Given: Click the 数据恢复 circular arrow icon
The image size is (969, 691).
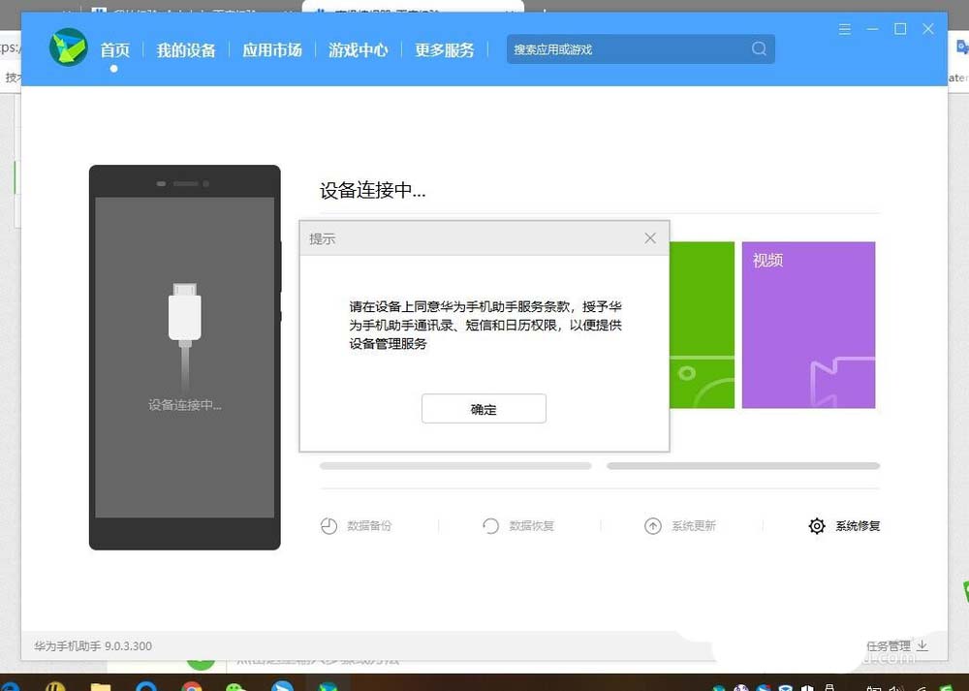Looking at the screenshot, I should [490, 526].
